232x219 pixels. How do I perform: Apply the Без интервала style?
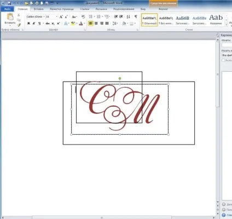click(166, 20)
